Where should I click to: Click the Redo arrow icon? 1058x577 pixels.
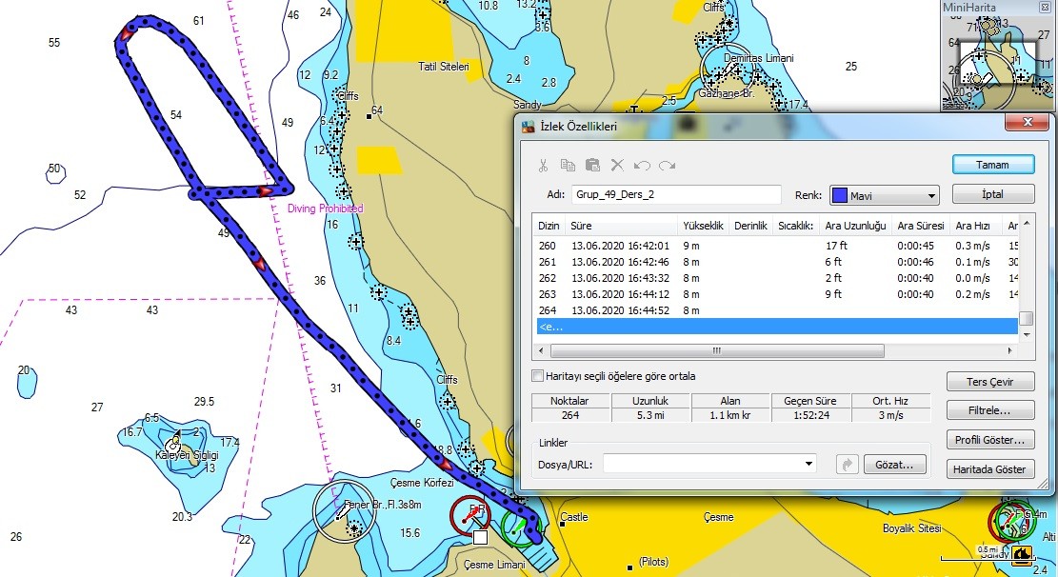667,166
